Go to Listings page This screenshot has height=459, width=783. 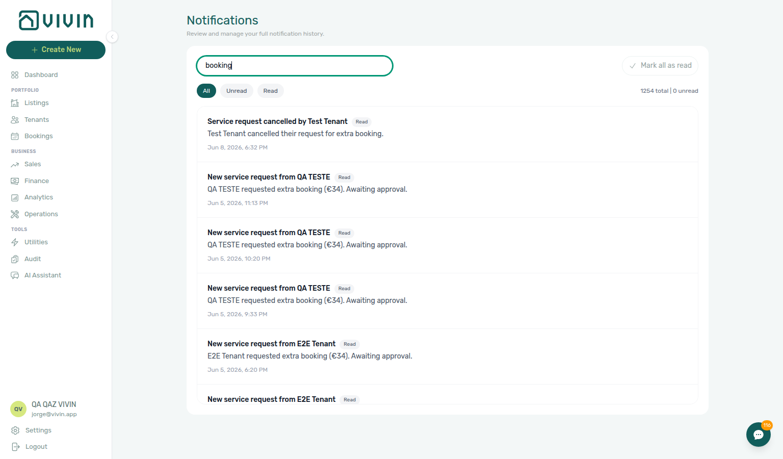click(37, 103)
